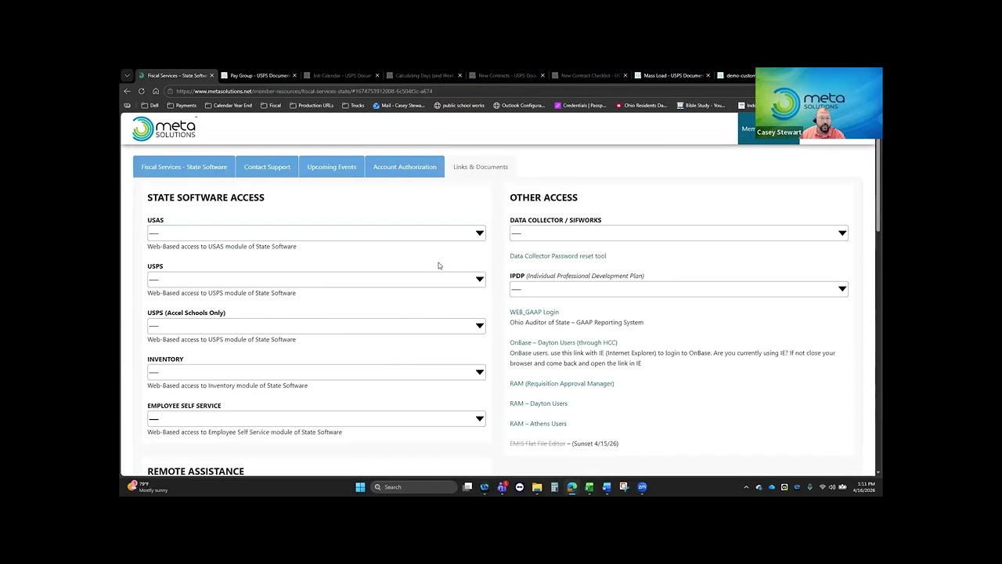Screen dimensions: 1002x564
Task: Expand the Employee Self Service dropdown
Action: [x=316, y=419]
